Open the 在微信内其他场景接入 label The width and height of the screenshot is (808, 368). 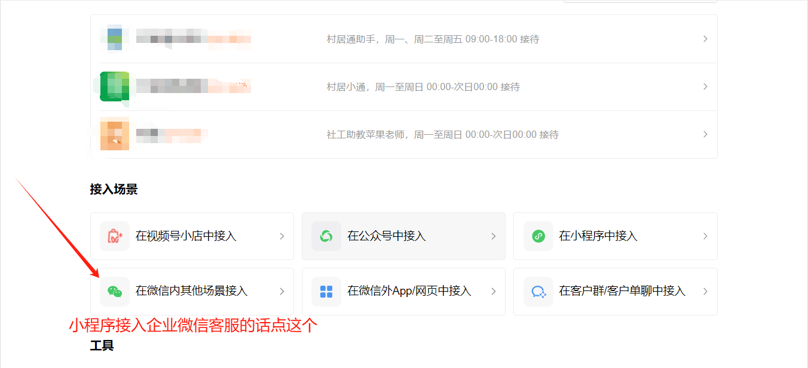191,291
